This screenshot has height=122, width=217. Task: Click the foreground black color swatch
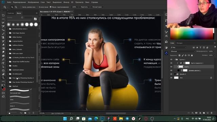[2, 88]
